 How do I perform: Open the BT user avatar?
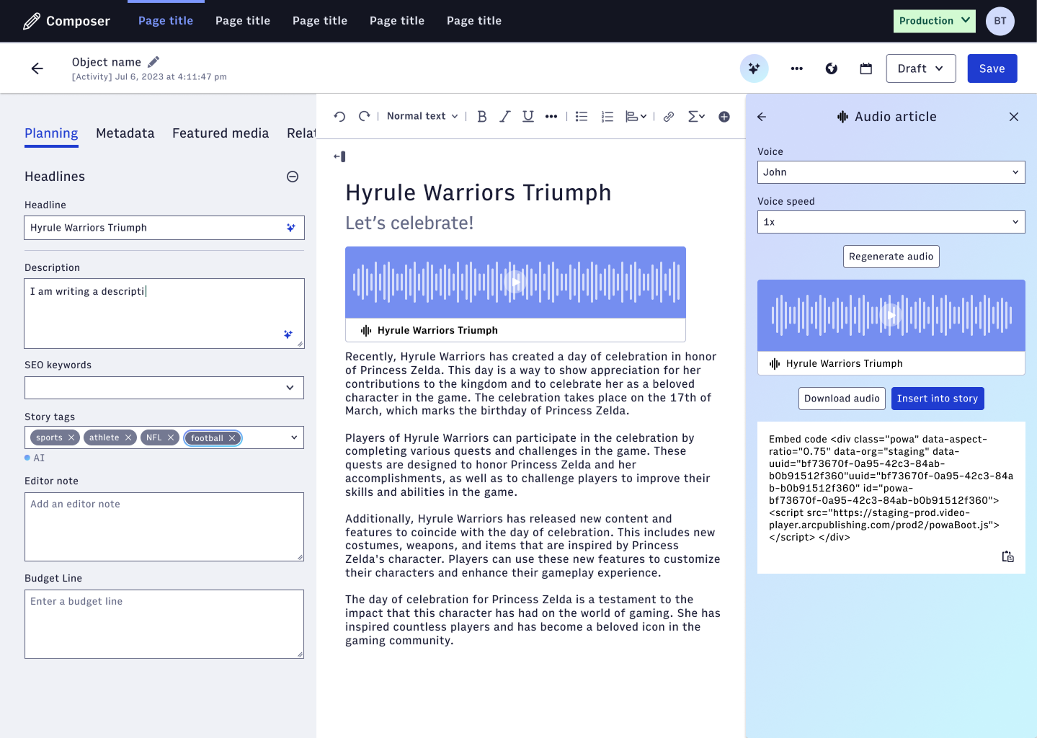tap(1000, 21)
